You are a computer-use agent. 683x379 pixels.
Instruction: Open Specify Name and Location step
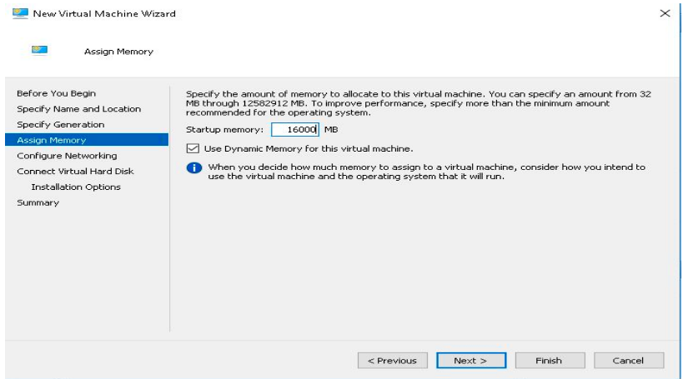point(78,109)
